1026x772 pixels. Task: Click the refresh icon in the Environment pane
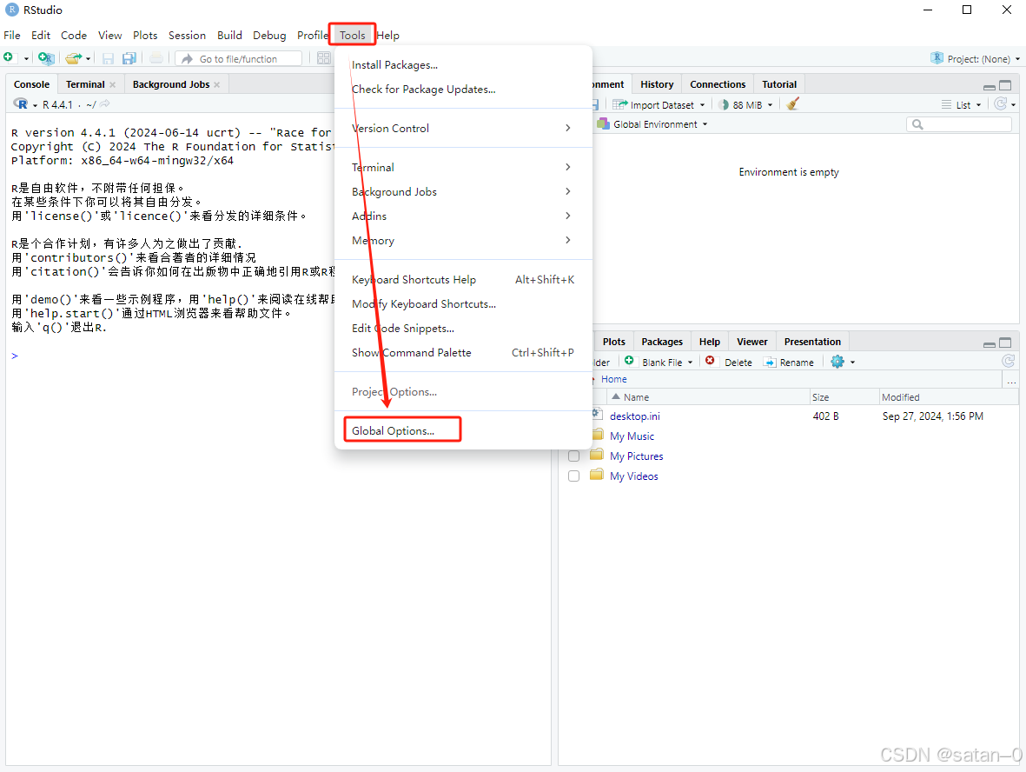1001,104
